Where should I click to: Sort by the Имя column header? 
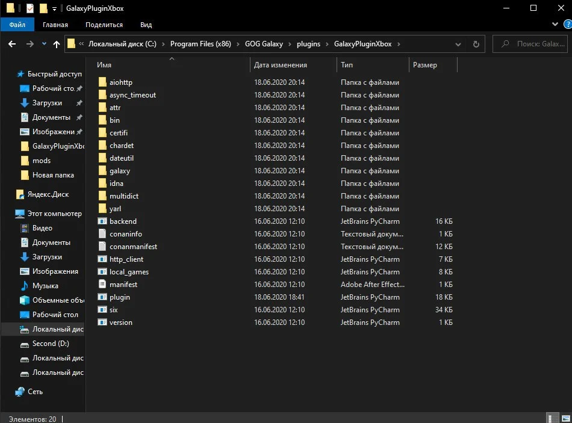pos(104,65)
